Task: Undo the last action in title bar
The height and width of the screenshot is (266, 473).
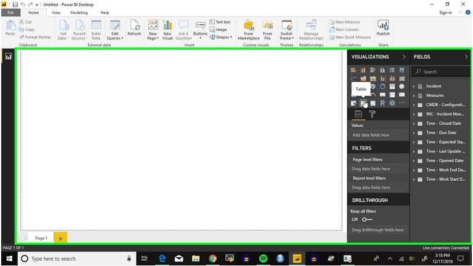Action: point(23,5)
